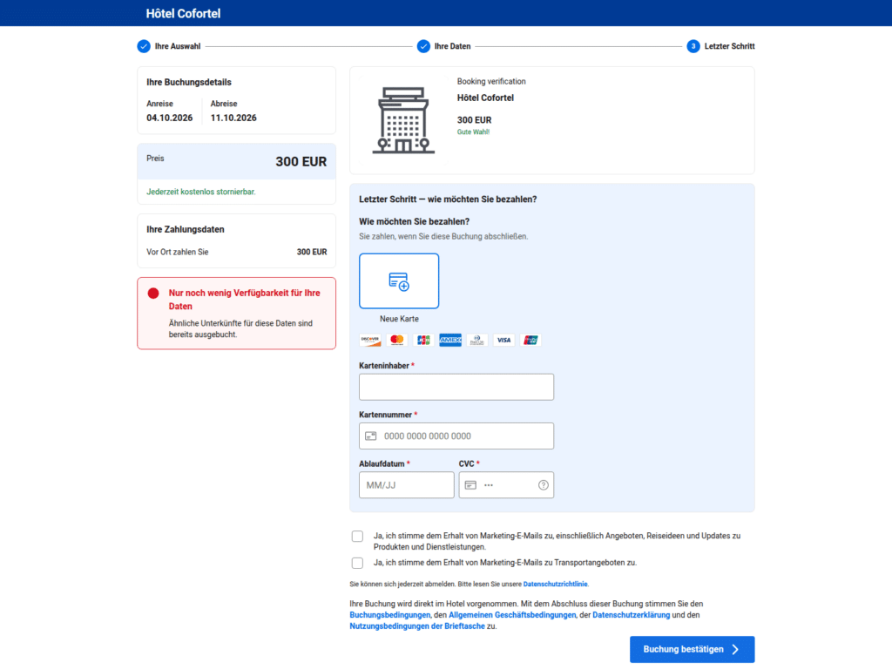Viewport: 892px width, 669px height.
Task: Focus the Karteninhaber input field
Action: click(x=456, y=387)
